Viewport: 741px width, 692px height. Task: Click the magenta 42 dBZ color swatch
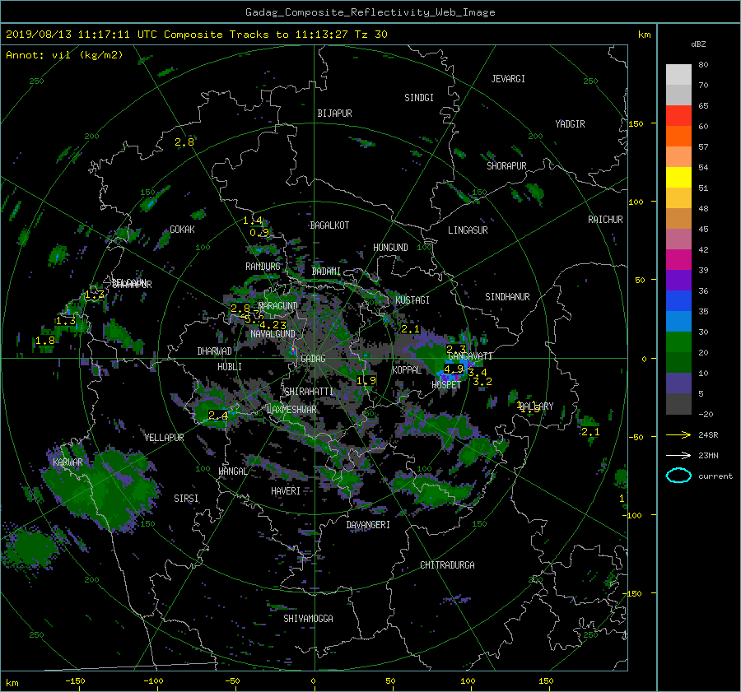point(678,259)
